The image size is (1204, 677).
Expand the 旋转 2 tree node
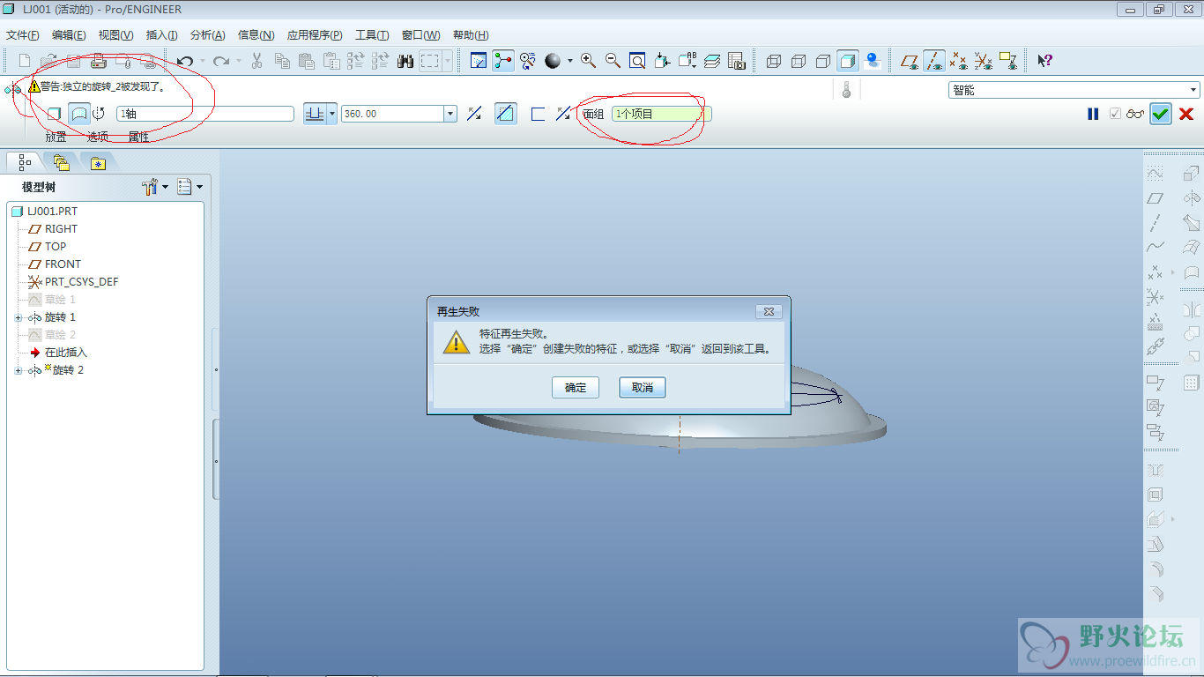[x=19, y=370]
